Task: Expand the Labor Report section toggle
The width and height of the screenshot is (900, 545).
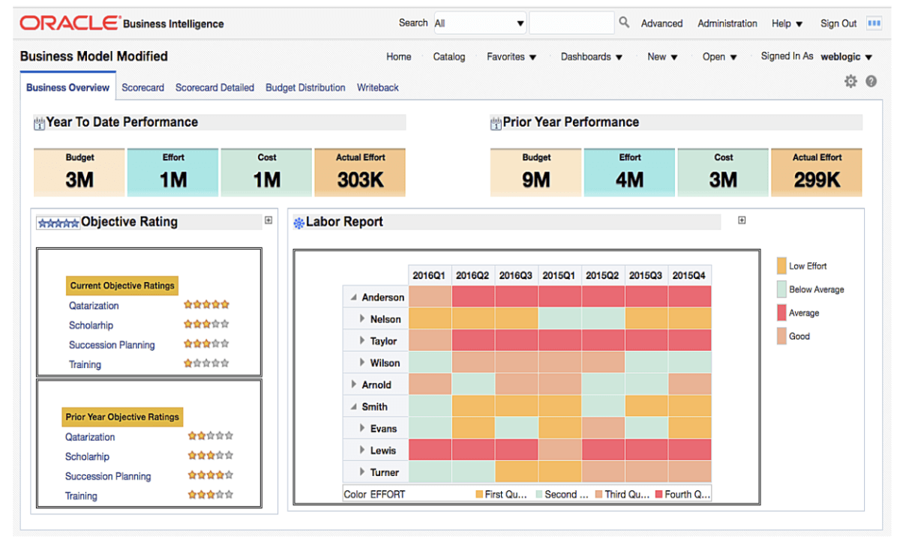Action: point(742,220)
